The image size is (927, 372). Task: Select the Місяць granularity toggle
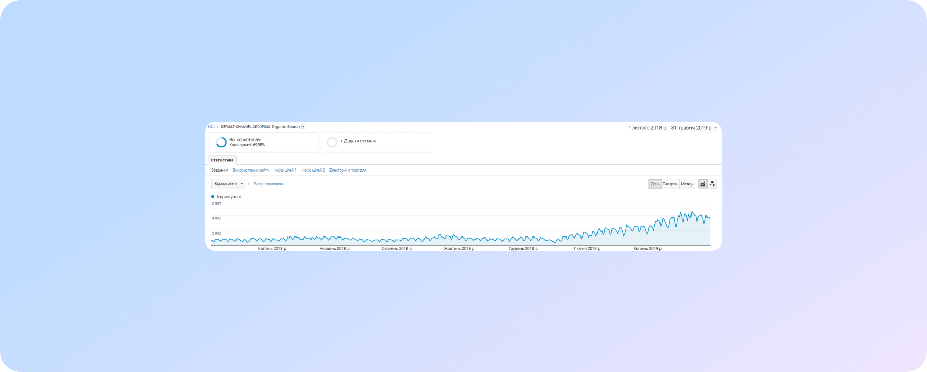point(687,184)
